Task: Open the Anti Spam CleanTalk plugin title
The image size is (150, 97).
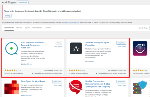Action: click(33, 45)
